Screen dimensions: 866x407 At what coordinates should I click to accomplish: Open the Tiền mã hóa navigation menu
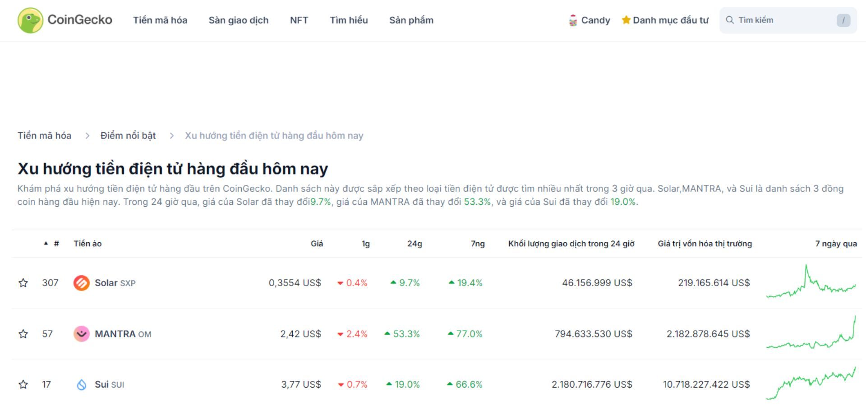click(161, 20)
